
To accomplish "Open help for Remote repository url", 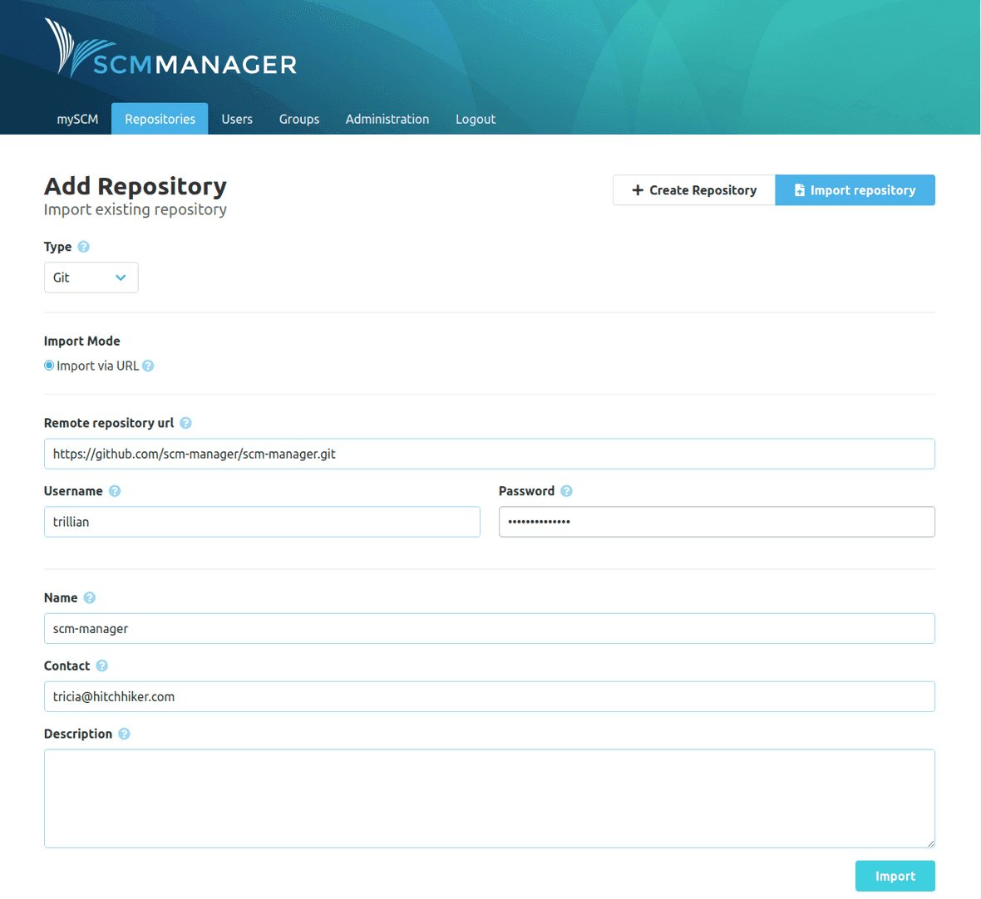I will pos(186,423).
